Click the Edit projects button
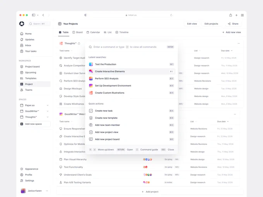Image resolution: width=263 pixels, height=197 pixels. [x=211, y=24]
